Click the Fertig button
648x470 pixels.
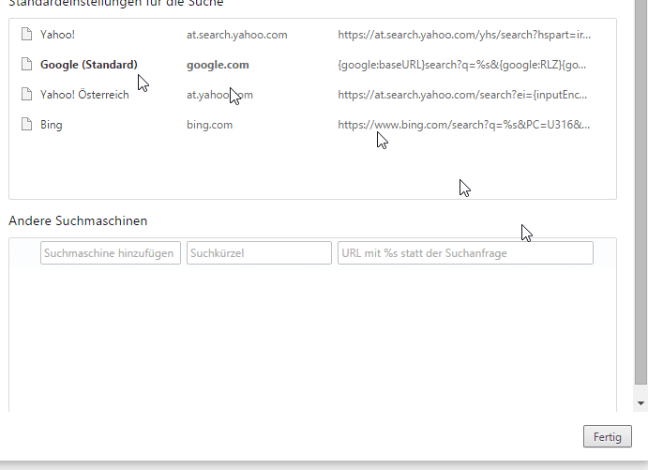[608, 436]
